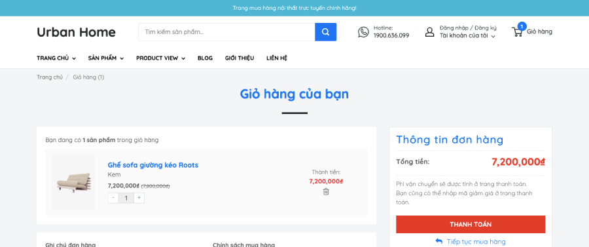This screenshot has height=247, width=589.
Task: Decrease quantity with minus button
Action: coord(113,198)
